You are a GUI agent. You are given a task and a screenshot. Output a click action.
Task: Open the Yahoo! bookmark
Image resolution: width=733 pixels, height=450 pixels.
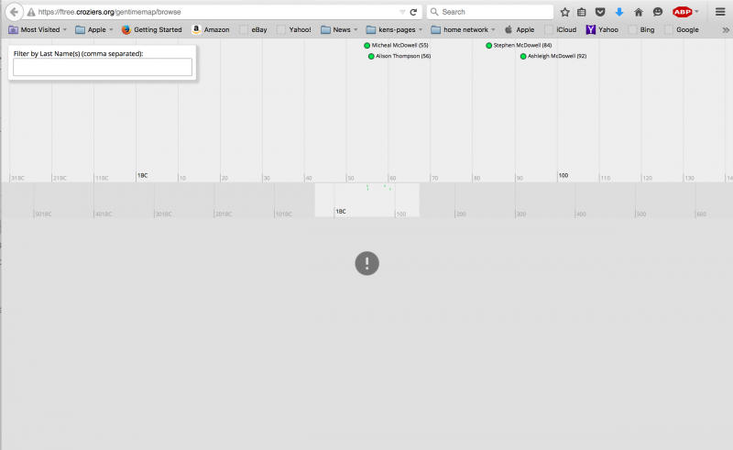[x=294, y=29]
